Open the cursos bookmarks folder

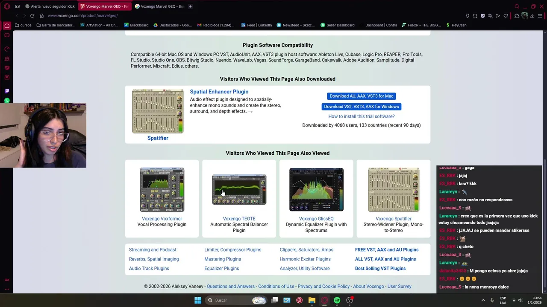tap(23, 25)
